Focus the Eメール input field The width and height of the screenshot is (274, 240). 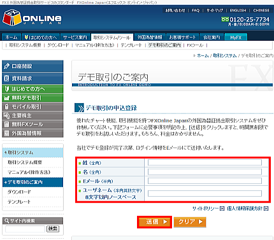coord(205,181)
